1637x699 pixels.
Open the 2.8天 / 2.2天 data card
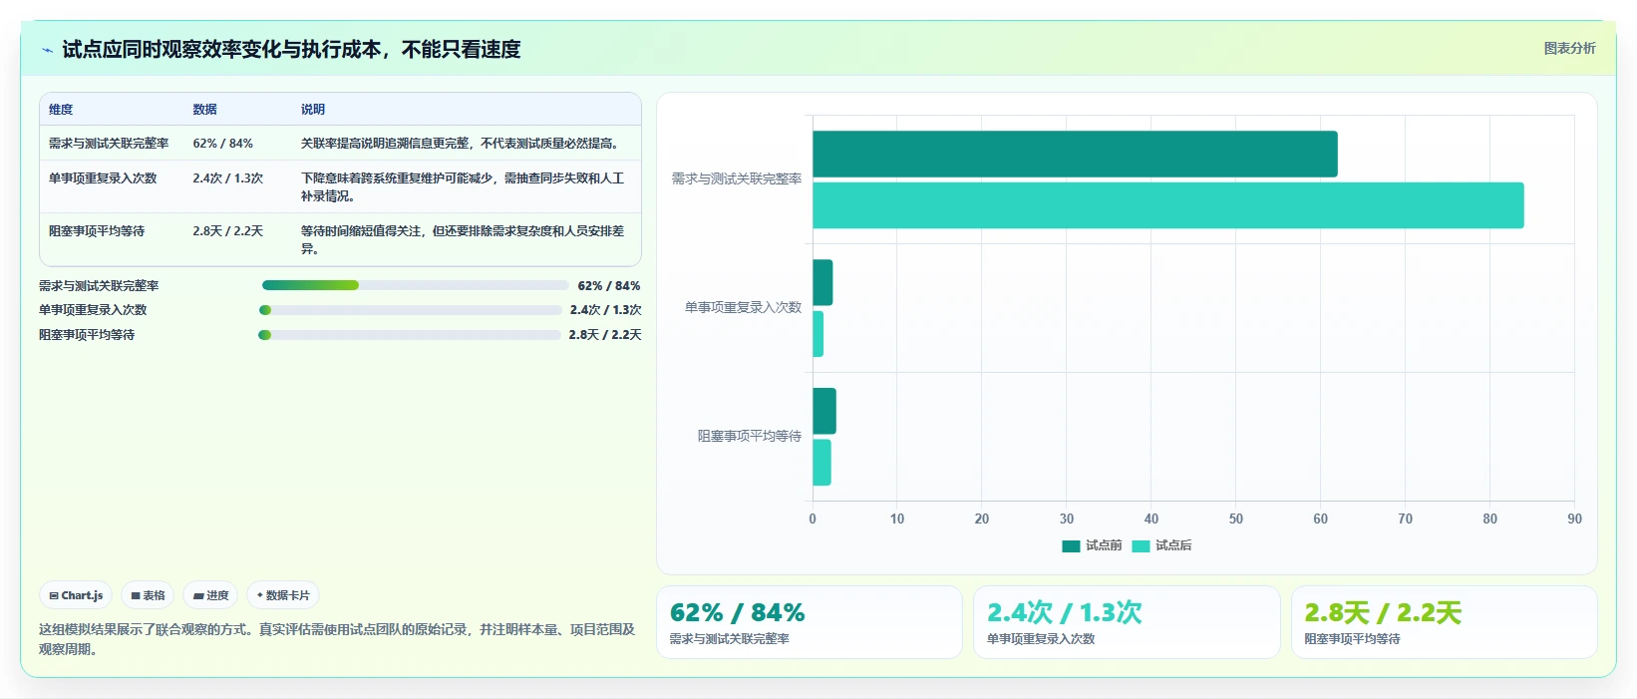coord(1445,622)
